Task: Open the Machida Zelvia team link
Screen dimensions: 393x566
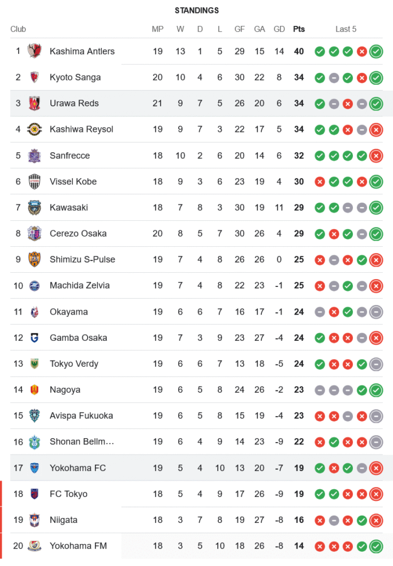Action: 80,285
